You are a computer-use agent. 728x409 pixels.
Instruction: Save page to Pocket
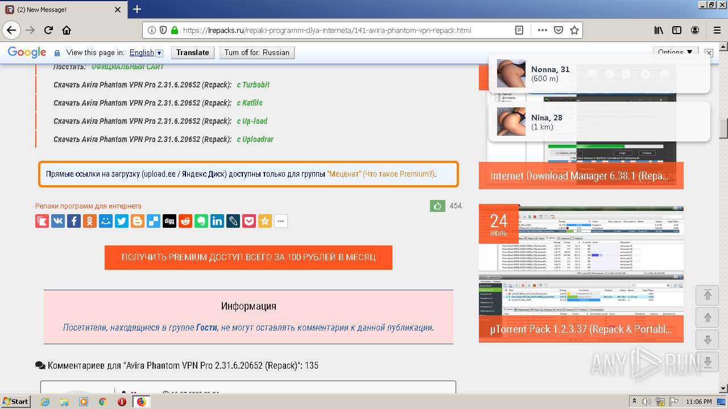(x=559, y=30)
